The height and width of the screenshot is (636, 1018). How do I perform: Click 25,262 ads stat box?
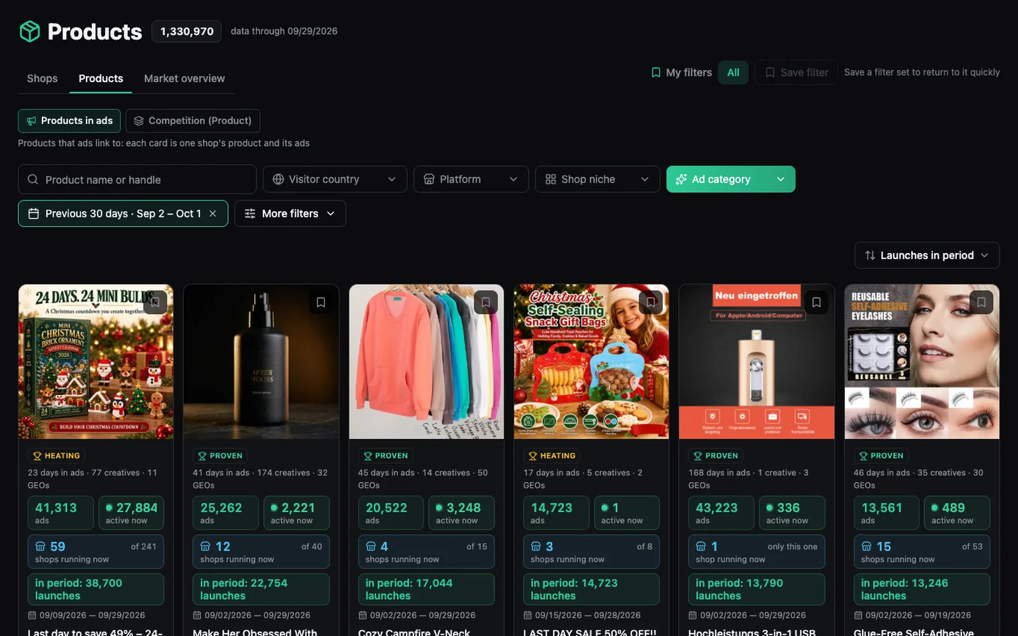coord(226,513)
